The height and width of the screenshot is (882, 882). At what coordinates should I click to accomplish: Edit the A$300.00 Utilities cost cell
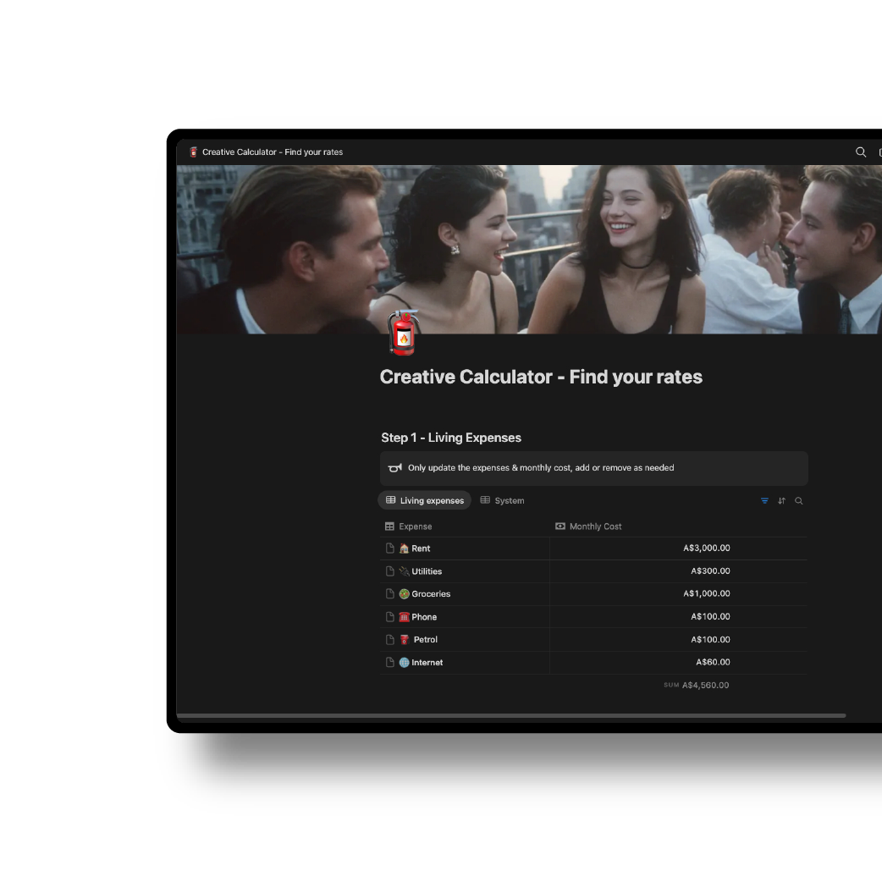tap(678, 571)
